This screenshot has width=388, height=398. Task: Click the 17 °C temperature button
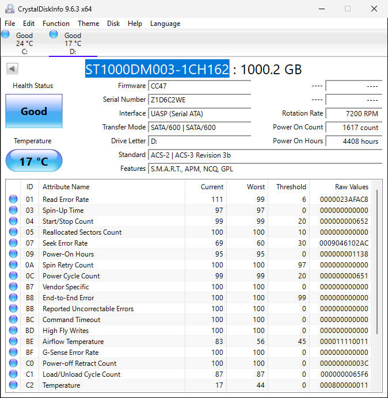pyautogui.click(x=34, y=161)
